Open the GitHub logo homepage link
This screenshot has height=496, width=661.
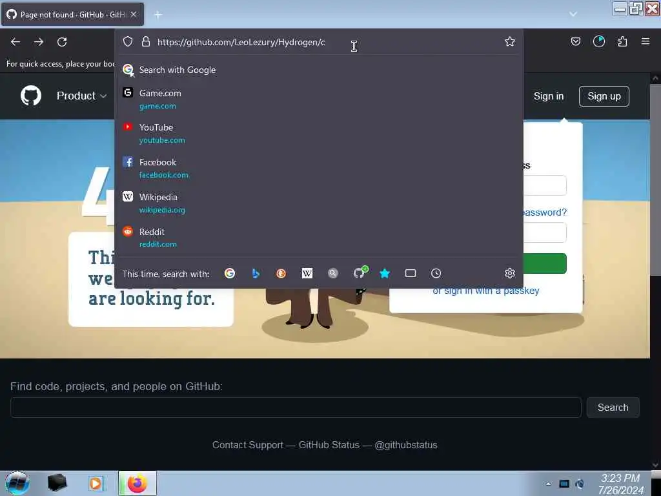[x=31, y=96]
